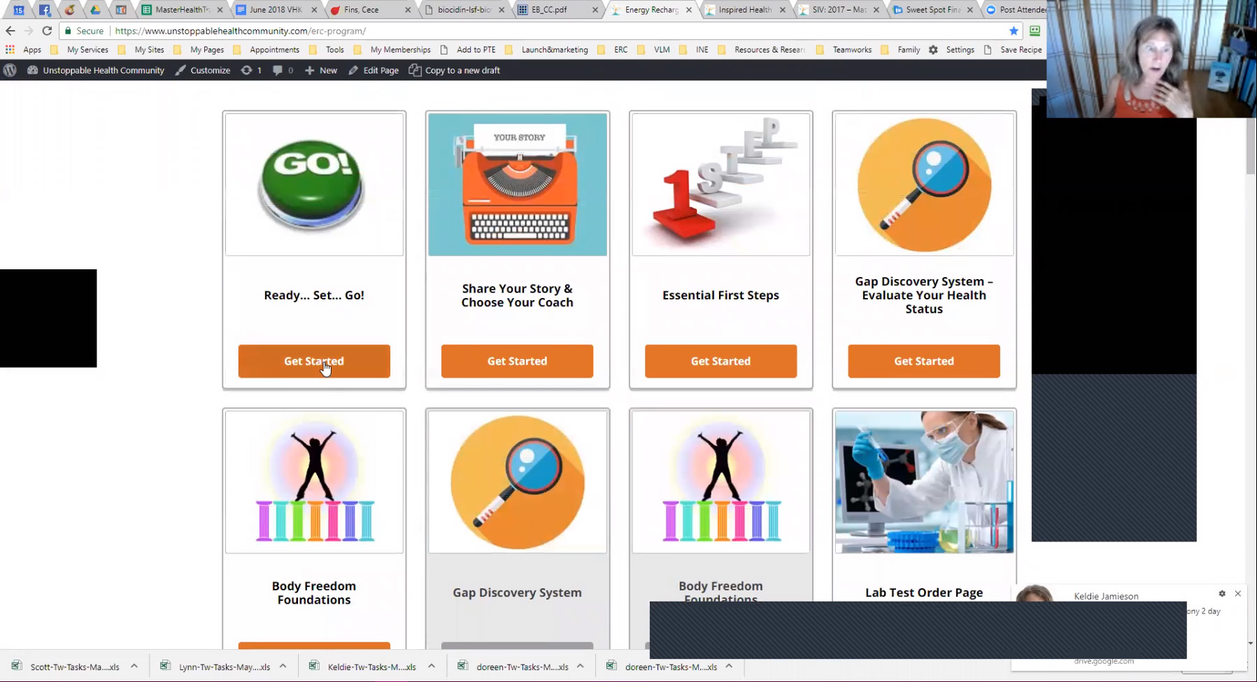The width and height of the screenshot is (1257, 682).
Task: Click the page vertical scrollbar thumb
Action: (x=1251, y=146)
